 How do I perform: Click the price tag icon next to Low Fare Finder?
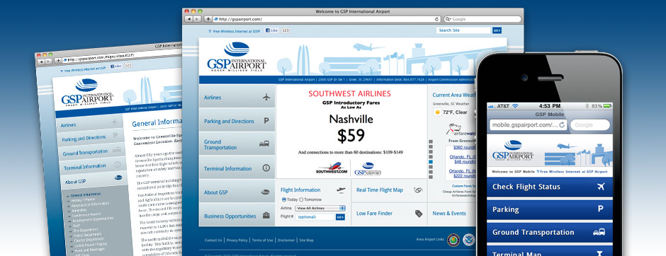click(419, 214)
